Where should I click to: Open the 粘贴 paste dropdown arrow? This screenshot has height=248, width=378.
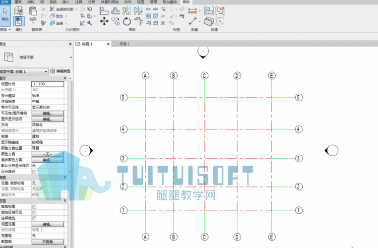(x=33, y=23)
